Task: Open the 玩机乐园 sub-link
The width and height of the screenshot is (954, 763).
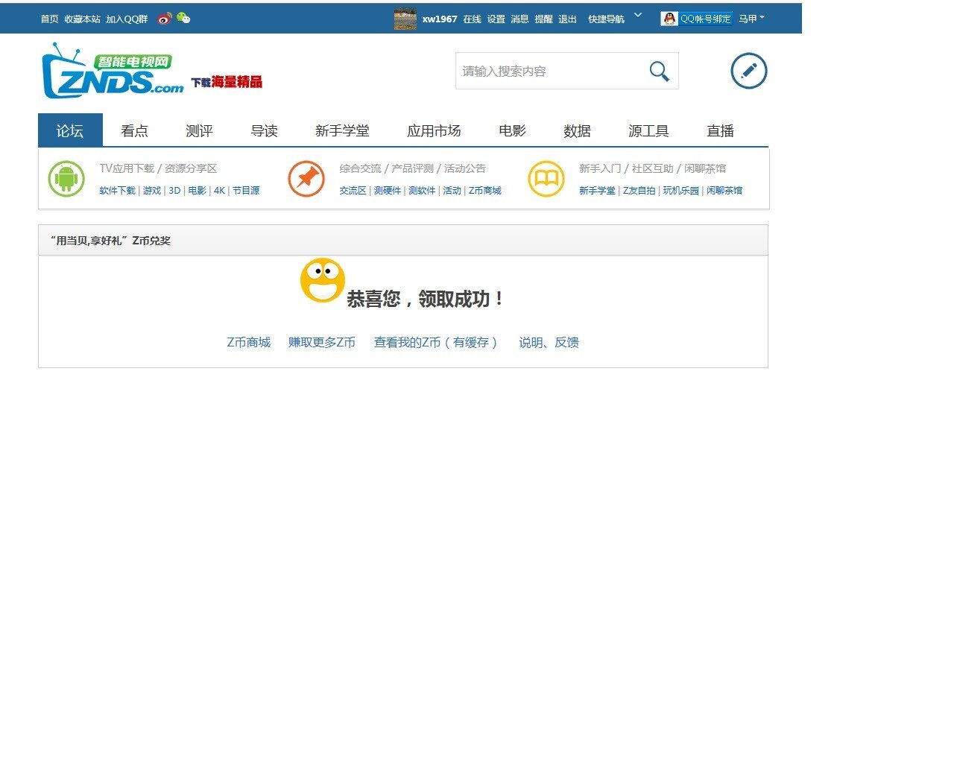Action: coord(681,191)
